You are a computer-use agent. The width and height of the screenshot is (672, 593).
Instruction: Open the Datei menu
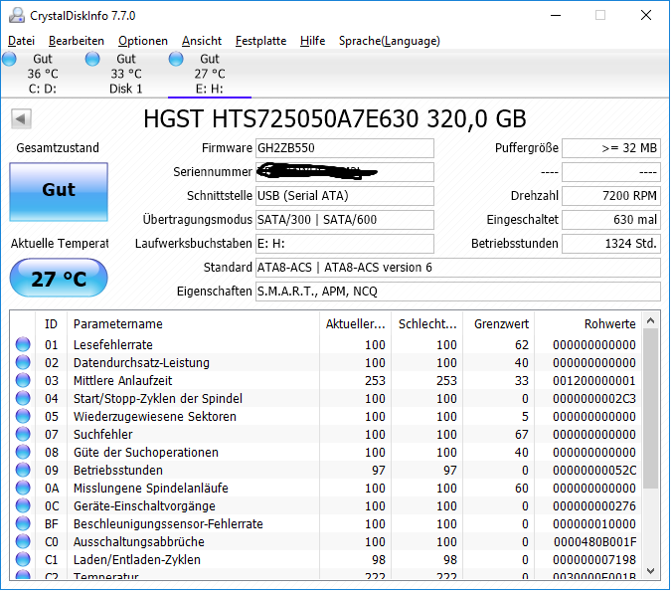pos(22,41)
